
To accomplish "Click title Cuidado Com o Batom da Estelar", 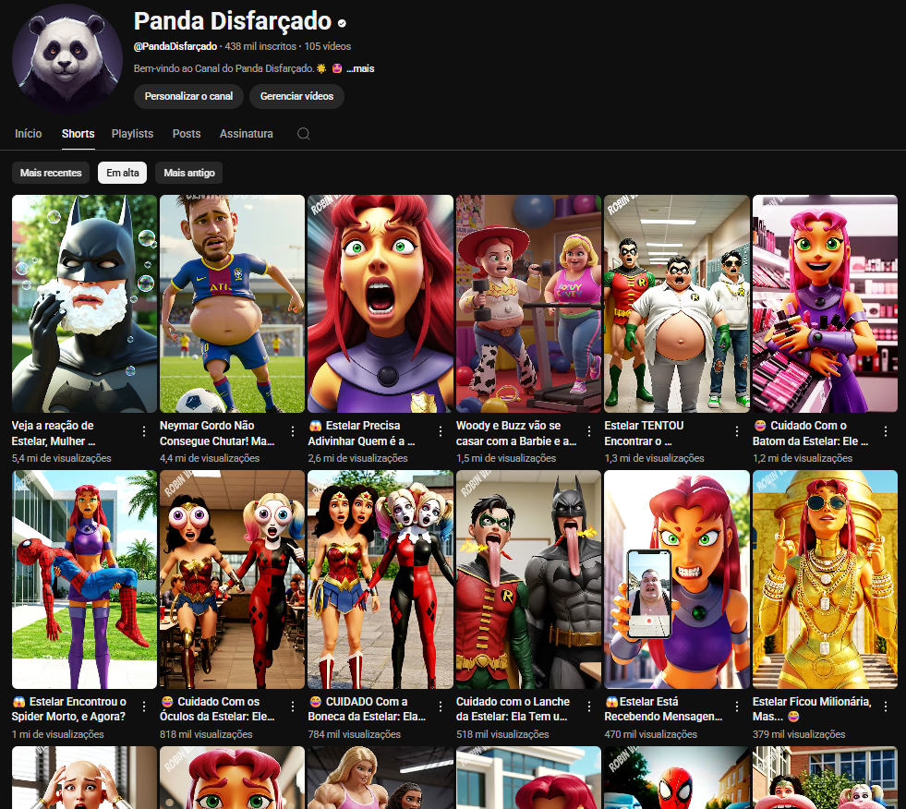I will (x=811, y=433).
